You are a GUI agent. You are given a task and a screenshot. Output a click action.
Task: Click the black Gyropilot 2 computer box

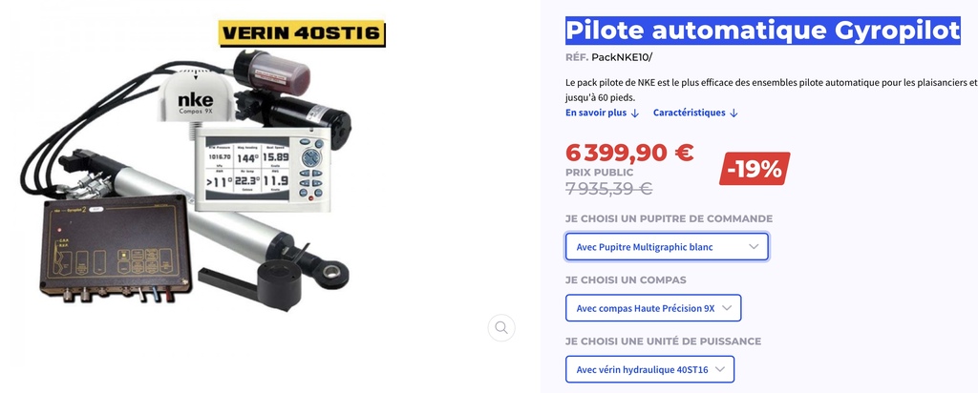point(116,249)
